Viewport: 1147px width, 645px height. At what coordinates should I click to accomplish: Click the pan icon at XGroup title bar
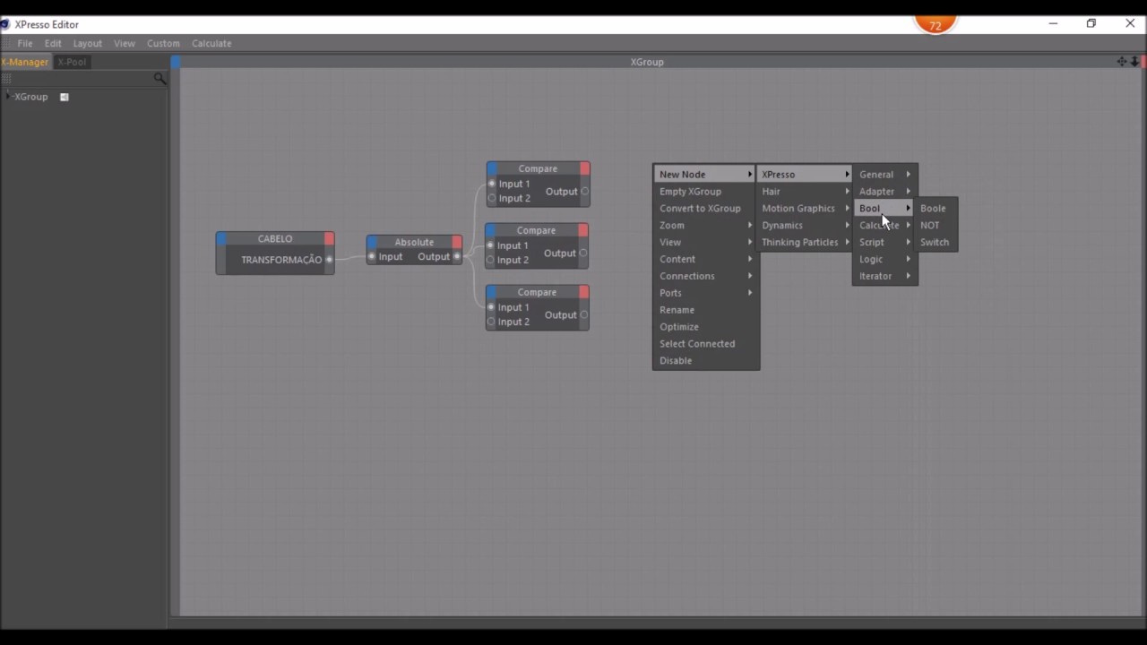click(x=1121, y=62)
